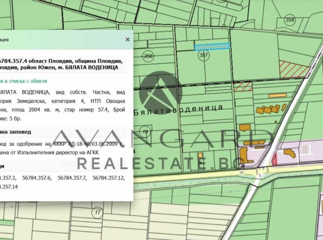
Task: Click the circled 357 district label
Action: pos(203,55)
